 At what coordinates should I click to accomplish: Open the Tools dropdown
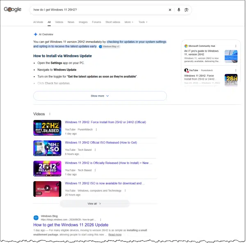point(143,22)
